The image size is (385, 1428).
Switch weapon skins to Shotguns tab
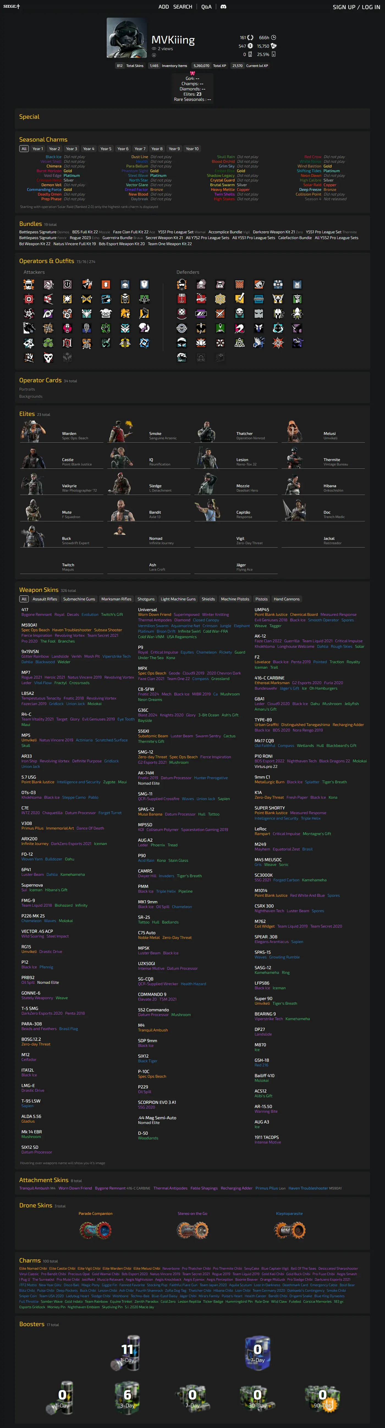[x=146, y=599]
